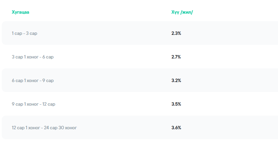Click the 3.5% interest rate value
Screen dimensions: 278x145
pyautogui.click(x=176, y=104)
